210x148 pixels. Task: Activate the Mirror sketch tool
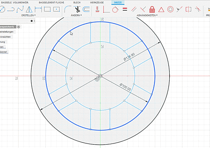click(x=29, y=9)
